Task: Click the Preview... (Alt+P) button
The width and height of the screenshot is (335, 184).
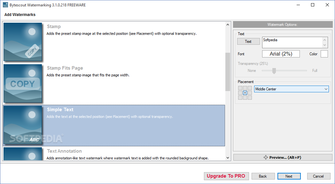Action: 283,157
